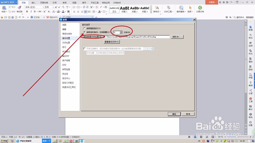Viewport: 255px width, 143px height.
Task: Click the redo arrow in quick toolbar
Action: pyautogui.click(x=23, y=17)
